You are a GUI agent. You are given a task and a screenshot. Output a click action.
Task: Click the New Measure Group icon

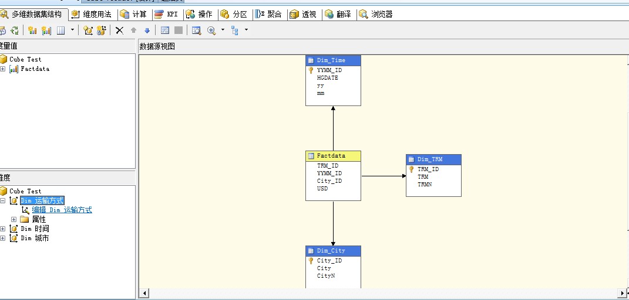pos(46,30)
